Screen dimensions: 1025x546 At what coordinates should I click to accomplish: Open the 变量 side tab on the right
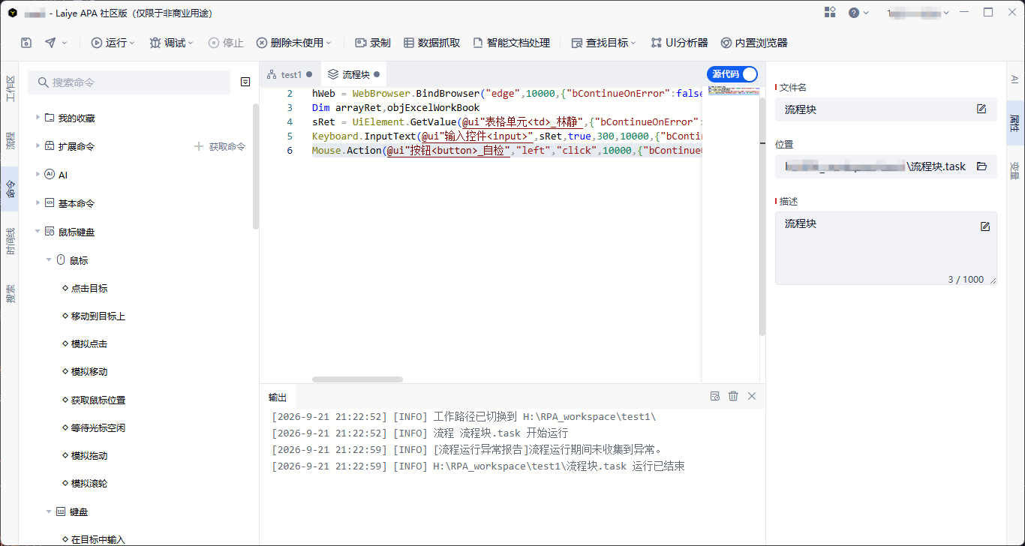1014,171
